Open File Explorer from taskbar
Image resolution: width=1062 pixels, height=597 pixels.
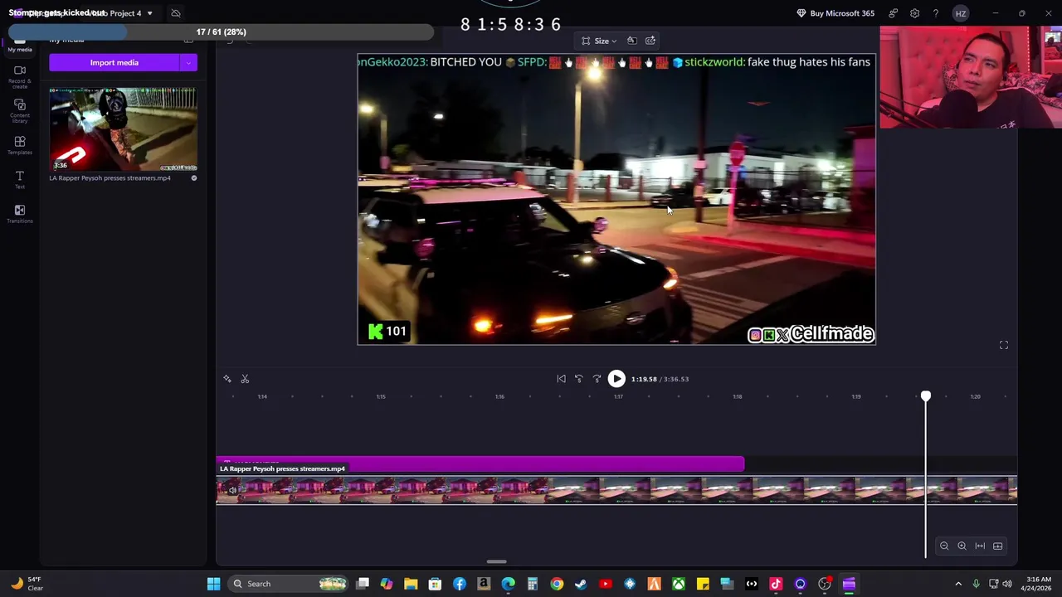coord(411,584)
